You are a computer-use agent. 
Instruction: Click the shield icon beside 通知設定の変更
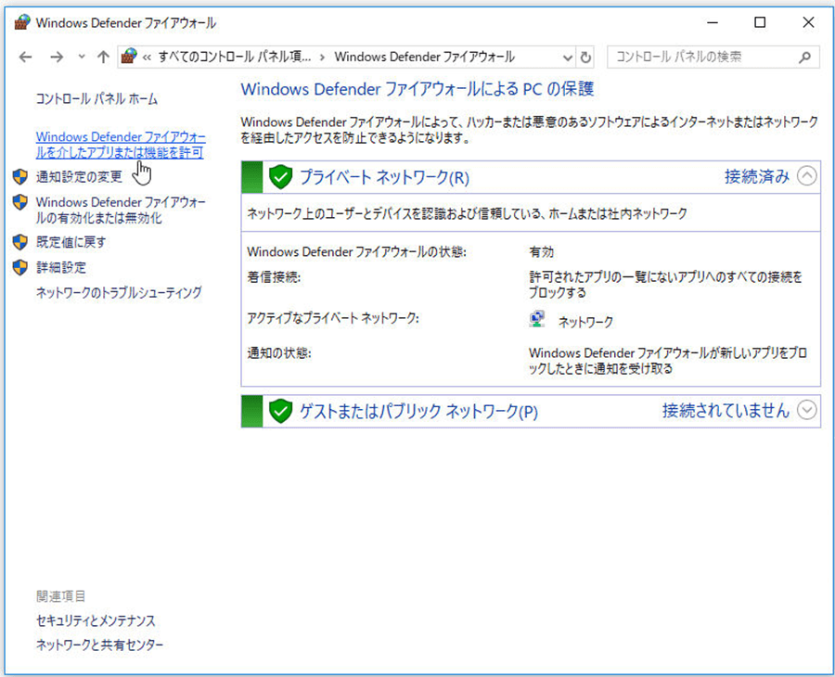[20, 177]
